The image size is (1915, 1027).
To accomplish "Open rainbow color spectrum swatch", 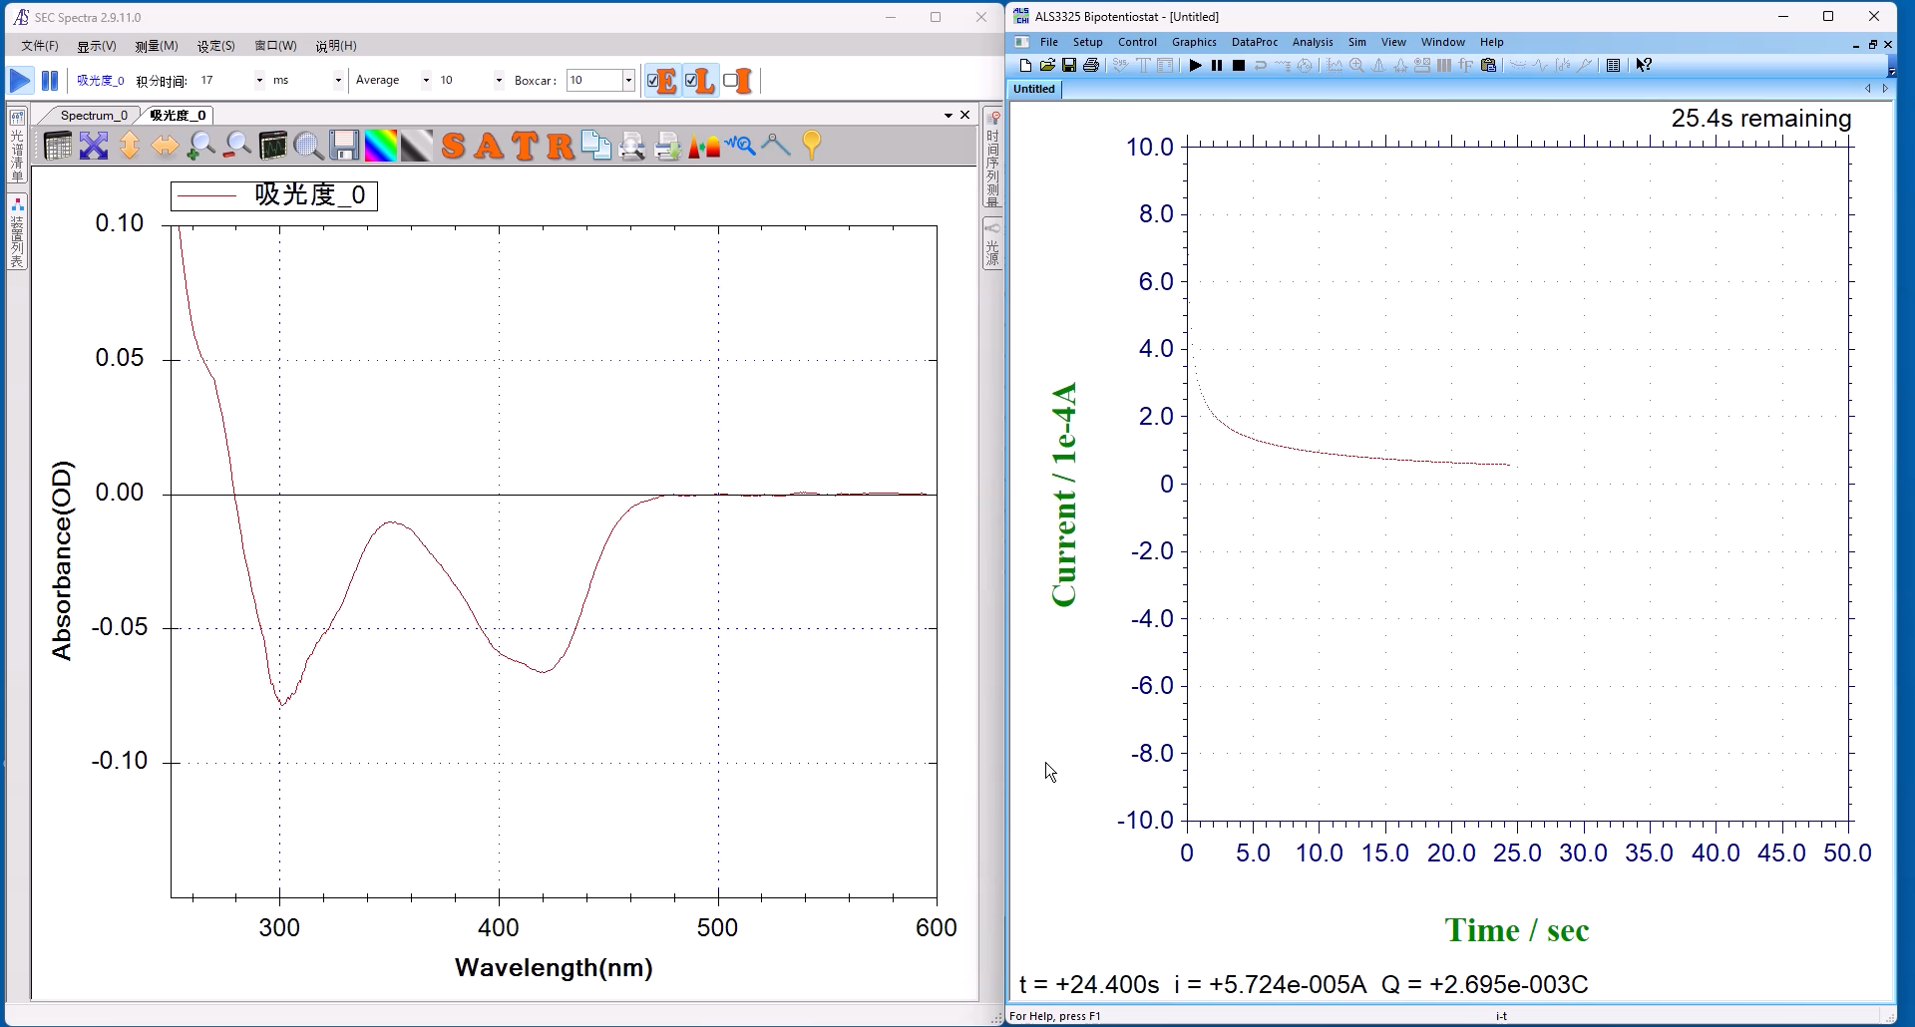I will pos(381,146).
